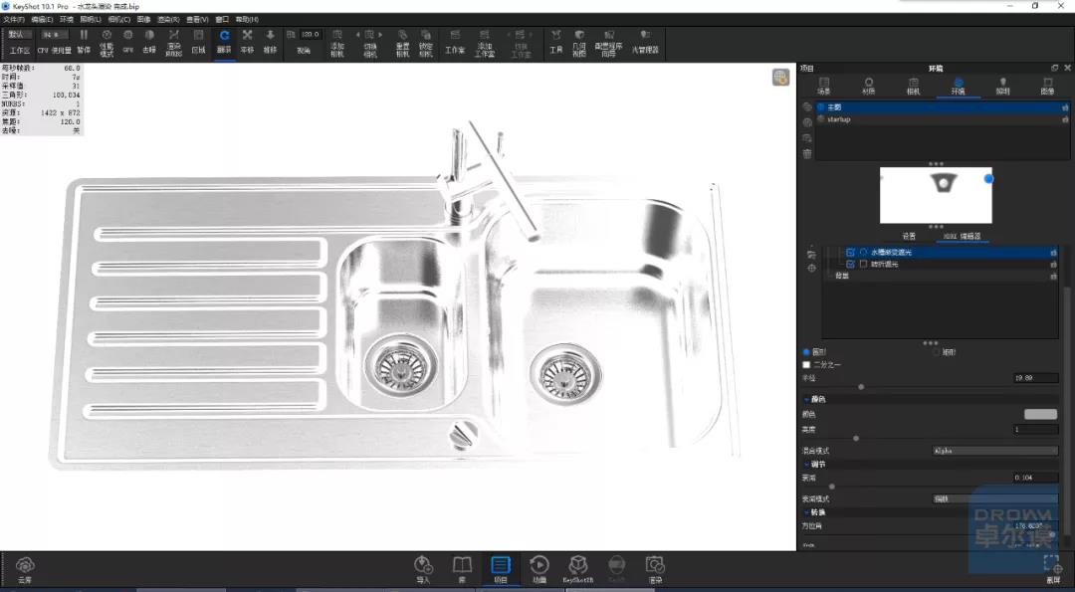Screen dimensions: 1075x592
Task: Select the Tumble (翻滚) camera tool
Action: coord(224,42)
